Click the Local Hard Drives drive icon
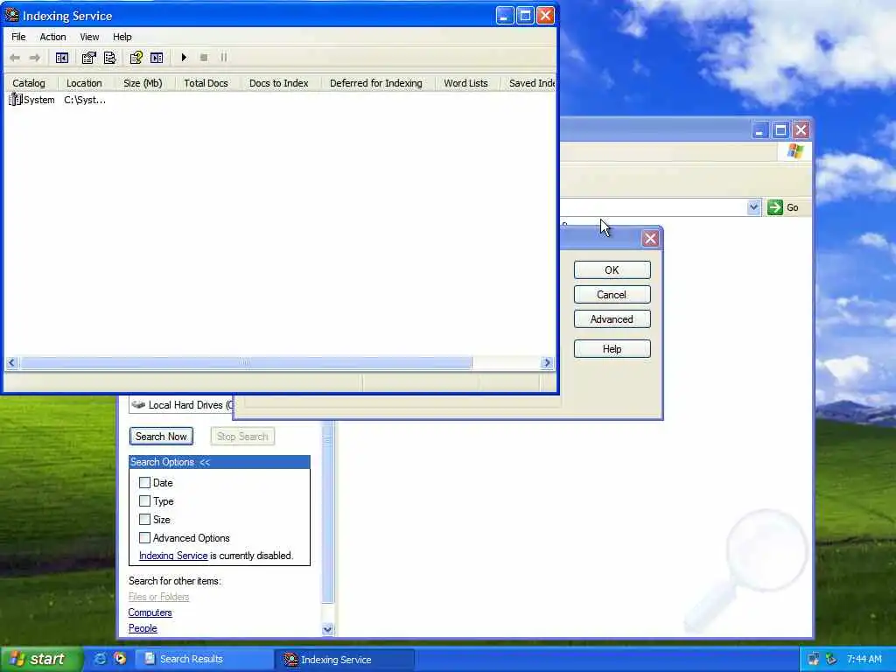 pos(138,404)
